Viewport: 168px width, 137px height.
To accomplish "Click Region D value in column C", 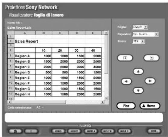I will click(x=60, y=72).
